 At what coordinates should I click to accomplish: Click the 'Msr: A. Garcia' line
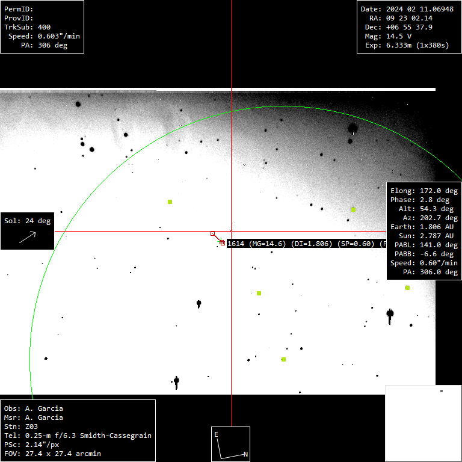click(x=34, y=417)
